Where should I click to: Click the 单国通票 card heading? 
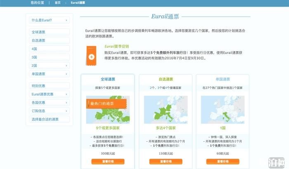(223, 79)
